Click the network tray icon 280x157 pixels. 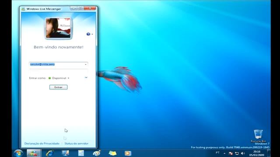click(x=237, y=153)
